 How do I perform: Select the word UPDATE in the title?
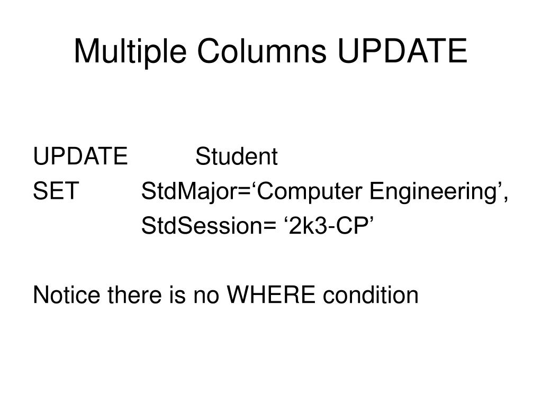point(402,50)
